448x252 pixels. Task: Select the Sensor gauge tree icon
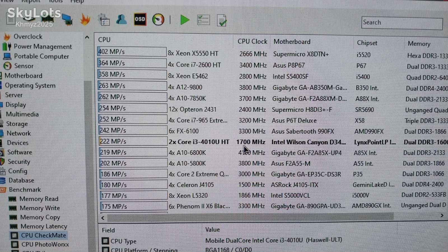[8, 66]
